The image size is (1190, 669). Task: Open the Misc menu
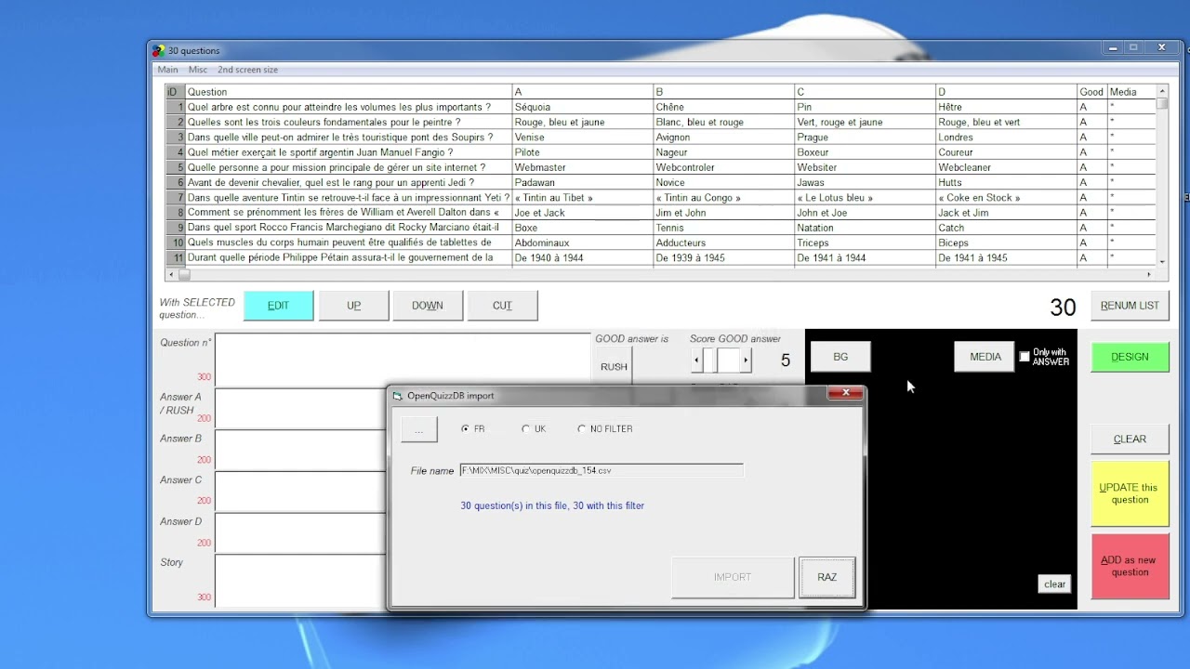(x=198, y=70)
